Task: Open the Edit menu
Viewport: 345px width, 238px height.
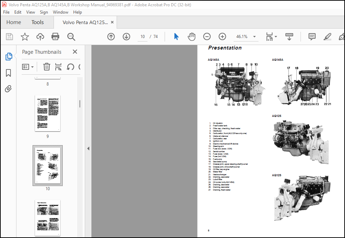Action: (x=18, y=12)
